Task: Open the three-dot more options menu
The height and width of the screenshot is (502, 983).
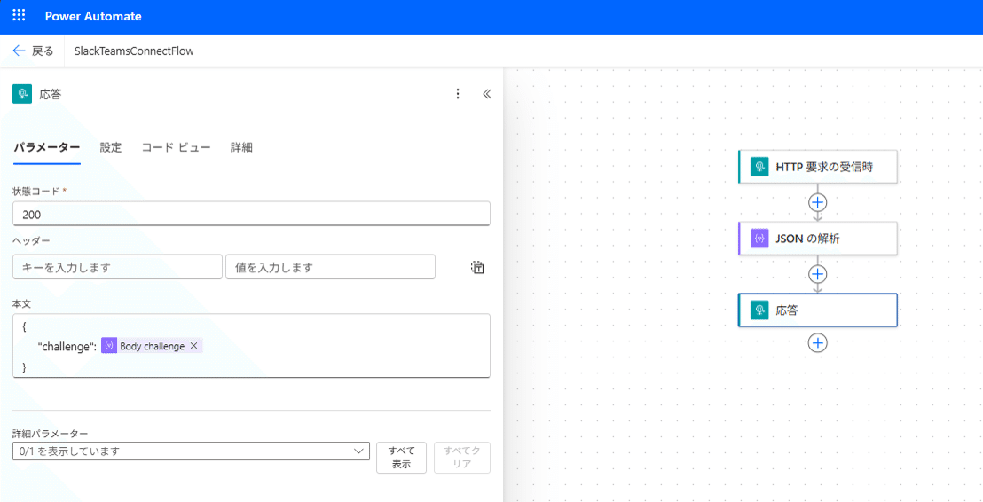Action: pyautogui.click(x=458, y=94)
